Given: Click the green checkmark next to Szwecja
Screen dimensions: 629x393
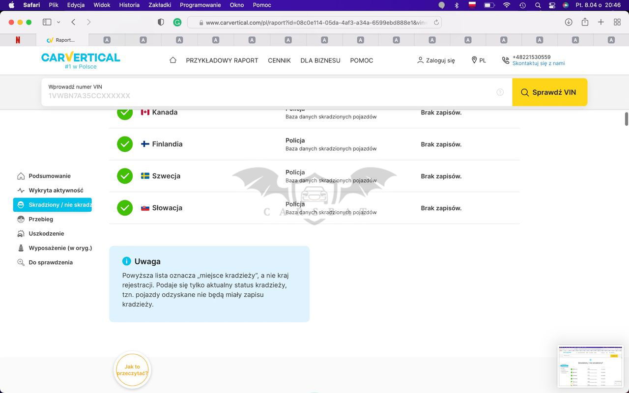Looking at the screenshot, I should tap(125, 176).
